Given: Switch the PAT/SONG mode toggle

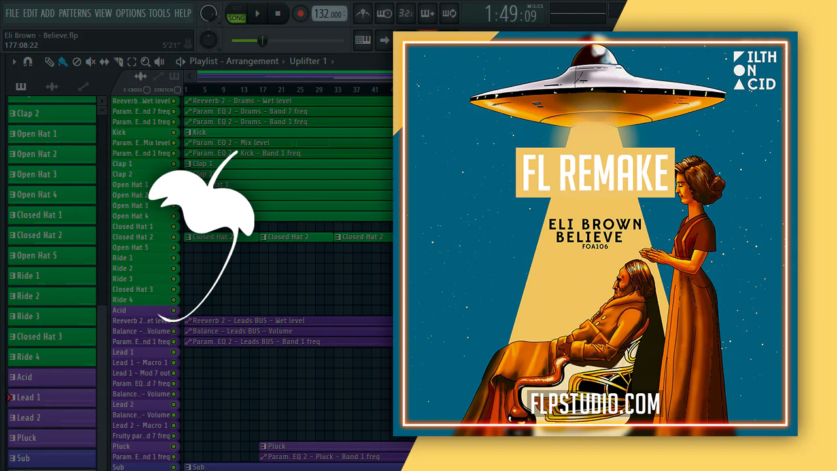Looking at the screenshot, I should [236, 13].
